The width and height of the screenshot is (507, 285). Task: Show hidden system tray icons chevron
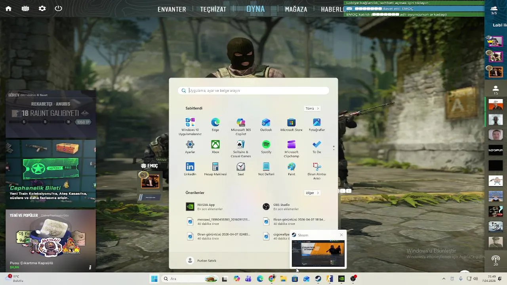coord(444,279)
